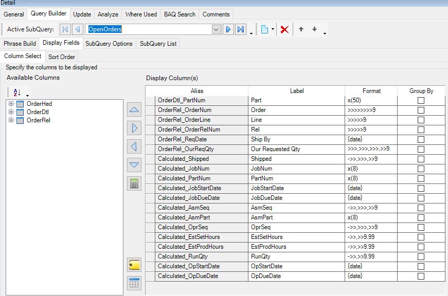Switch to Sort Order tab
This screenshot has height=296, width=448.
[61, 57]
